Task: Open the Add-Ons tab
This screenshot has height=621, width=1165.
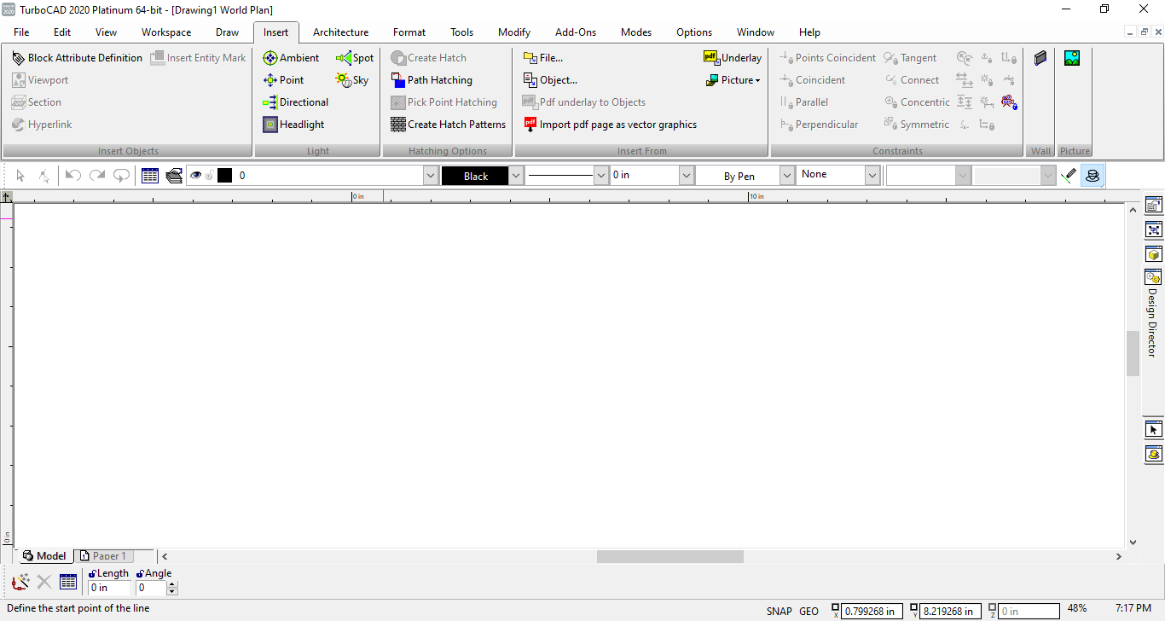Action: [576, 32]
